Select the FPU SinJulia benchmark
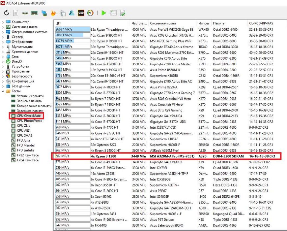Viewport: 287px width, 231px height. tap(25, 150)
